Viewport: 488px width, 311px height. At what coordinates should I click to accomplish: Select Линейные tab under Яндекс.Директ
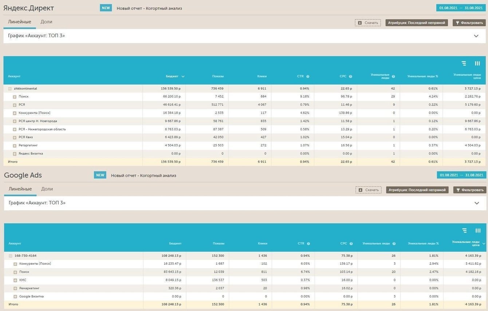pos(20,22)
